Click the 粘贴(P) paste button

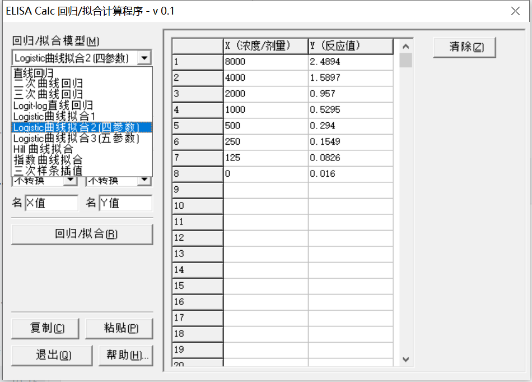click(x=119, y=328)
